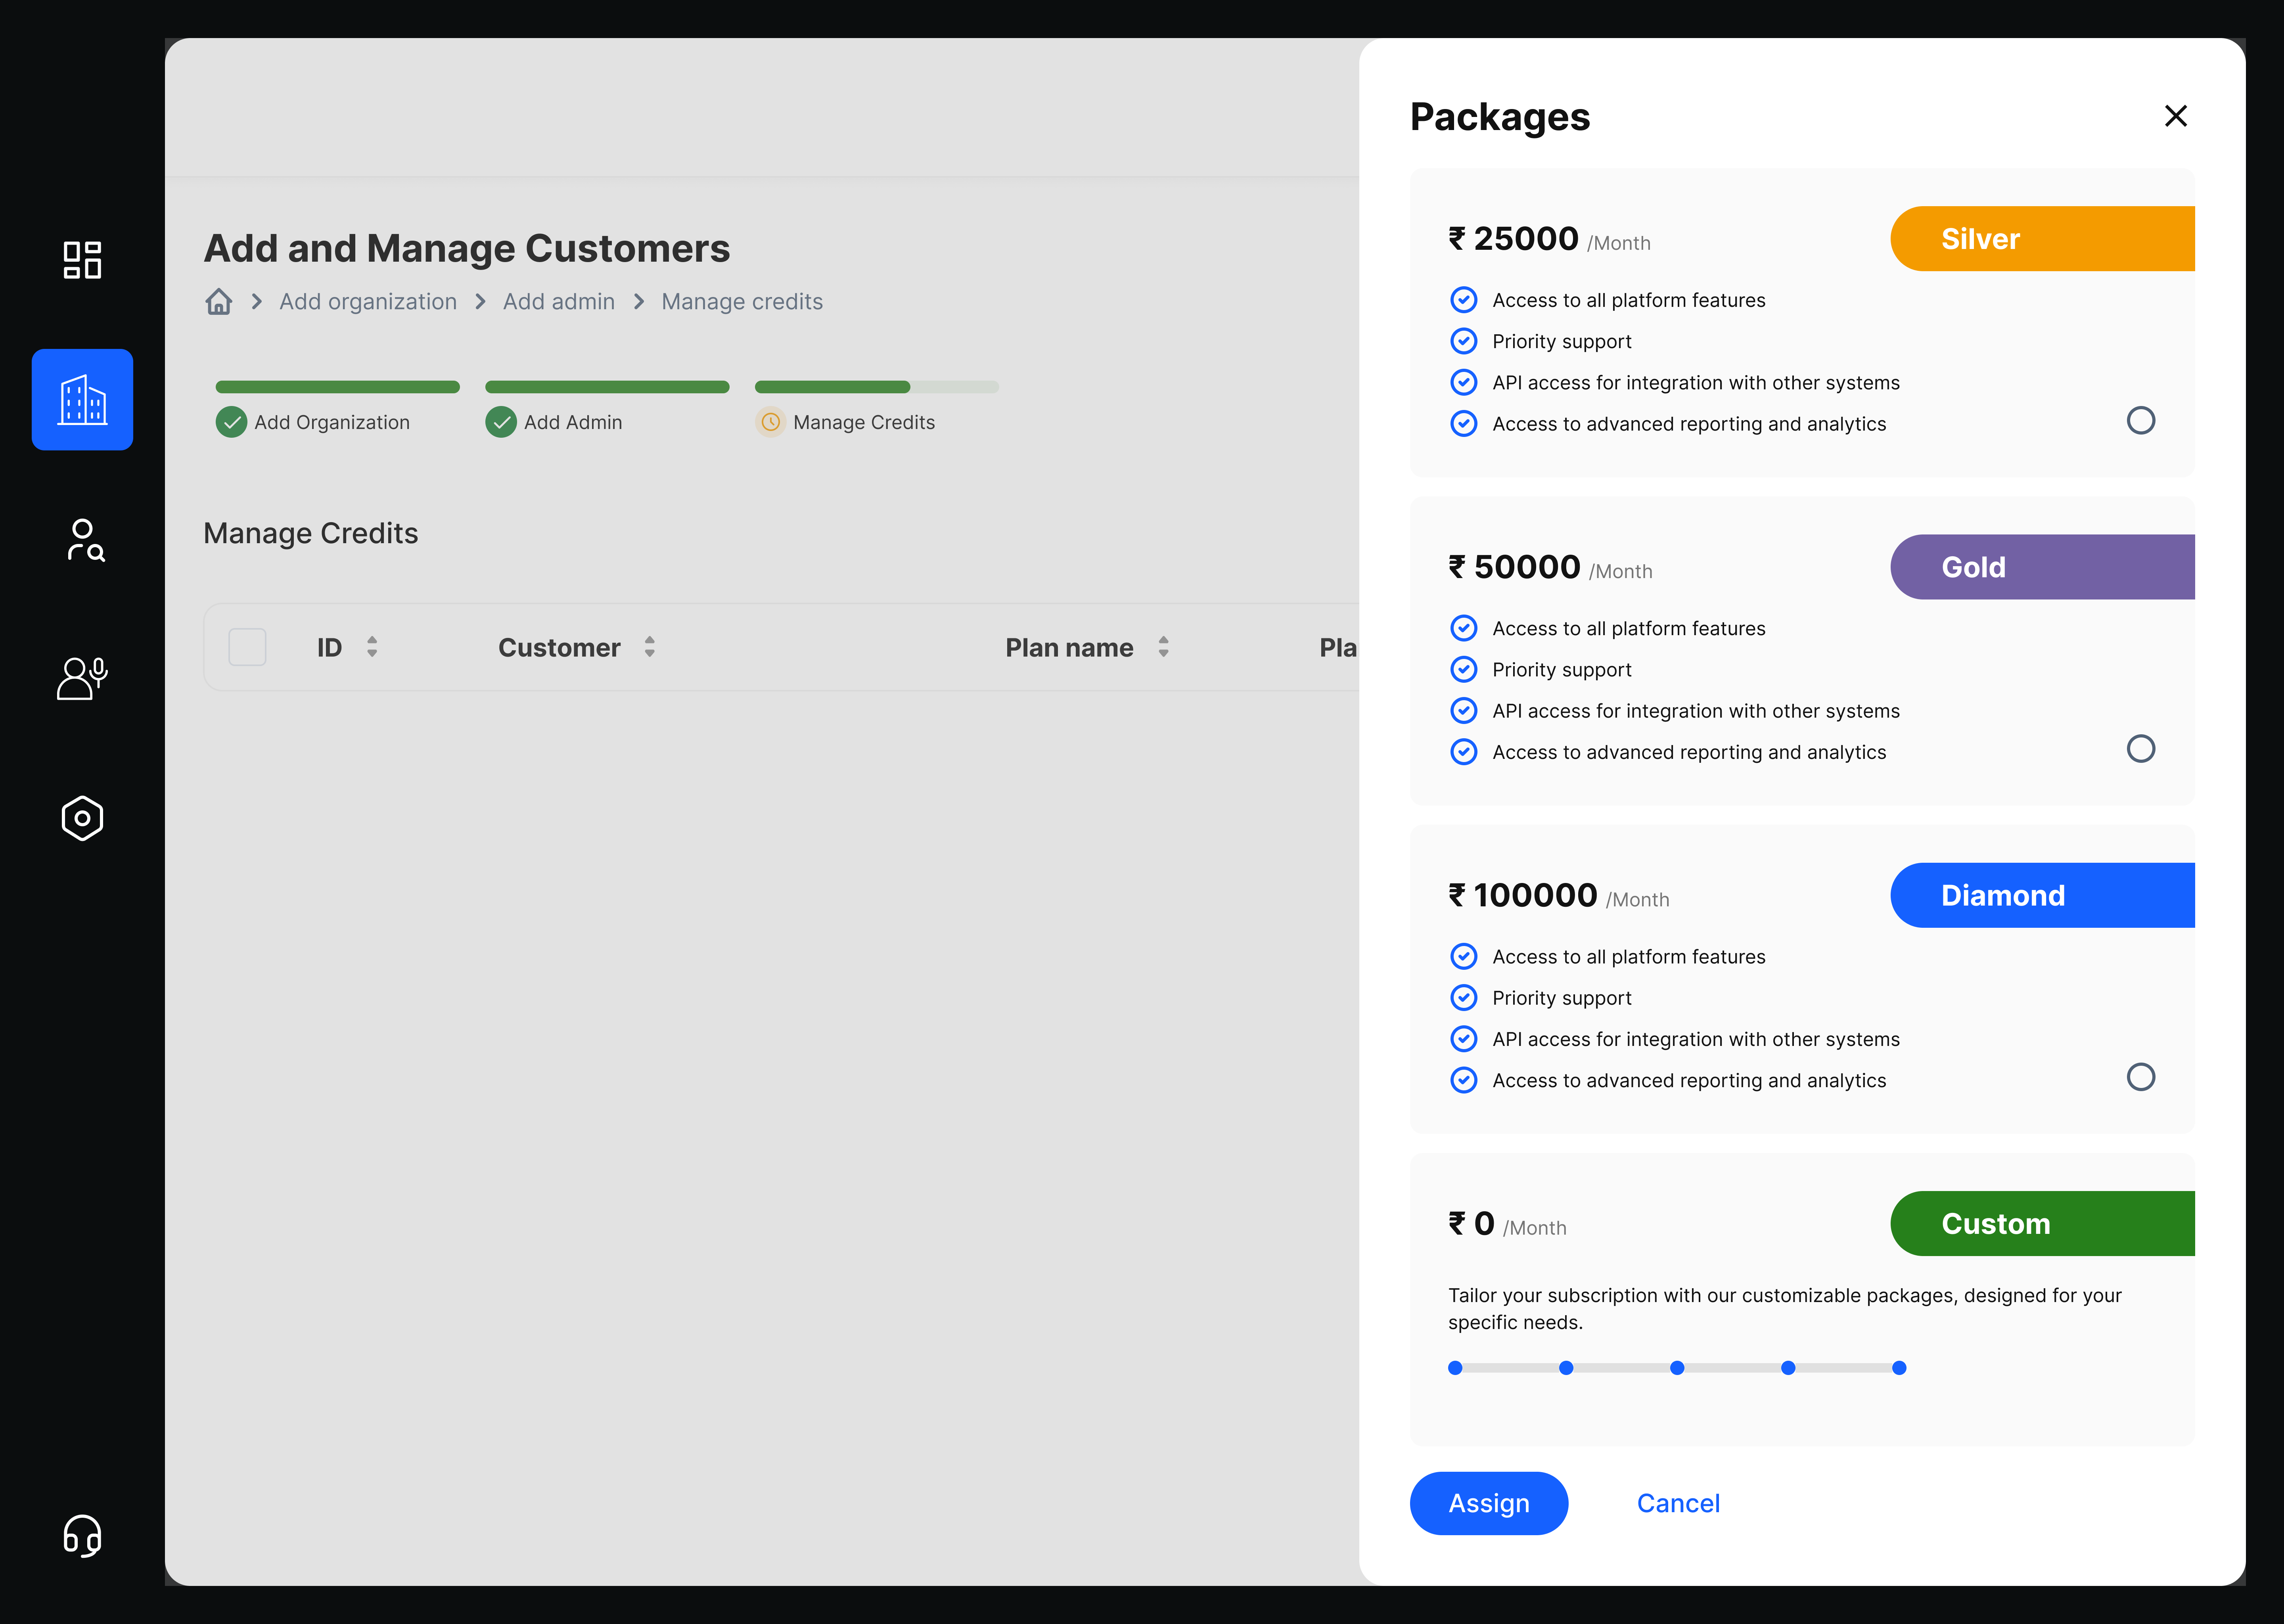The height and width of the screenshot is (1624, 2284).
Task: Sort table by ID column arrows
Action: tap(372, 647)
